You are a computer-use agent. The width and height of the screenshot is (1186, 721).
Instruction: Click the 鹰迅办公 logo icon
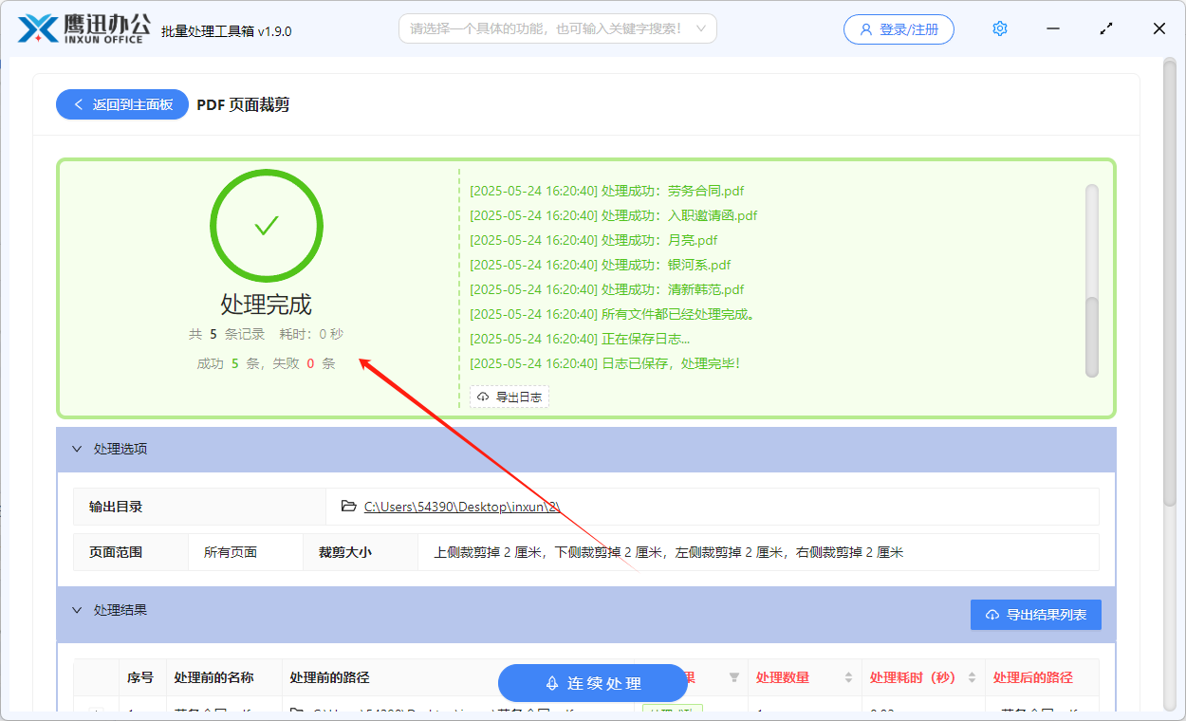[37, 28]
